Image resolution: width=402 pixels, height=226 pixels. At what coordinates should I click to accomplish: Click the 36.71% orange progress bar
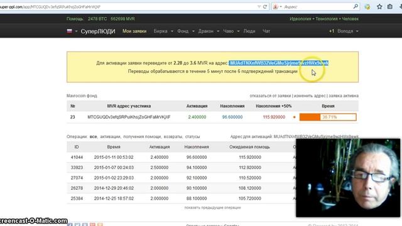[x=328, y=117]
